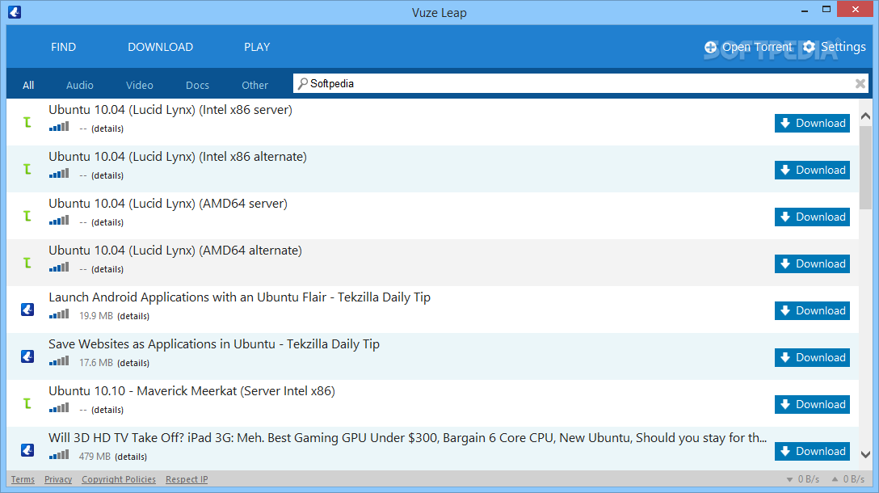Click Vuze icon for Will 3D HD TV result
The height and width of the screenshot is (493, 879).
pos(27,450)
